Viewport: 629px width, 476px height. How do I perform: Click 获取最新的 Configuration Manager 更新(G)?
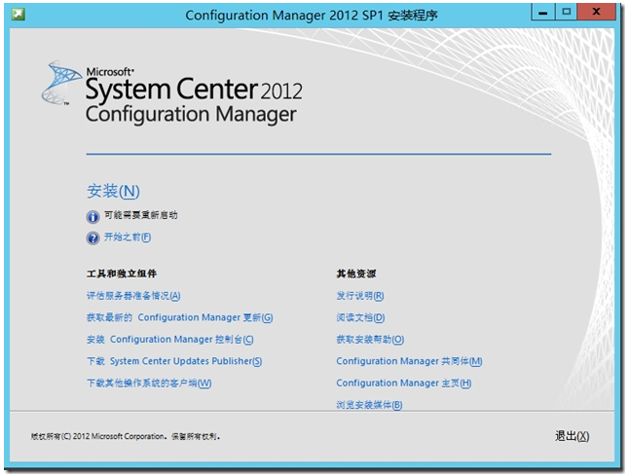180,317
